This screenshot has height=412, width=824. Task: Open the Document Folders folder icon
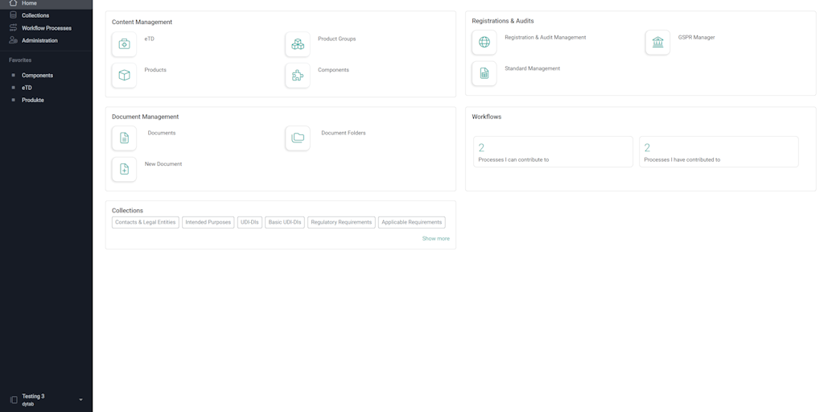(x=298, y=138)
